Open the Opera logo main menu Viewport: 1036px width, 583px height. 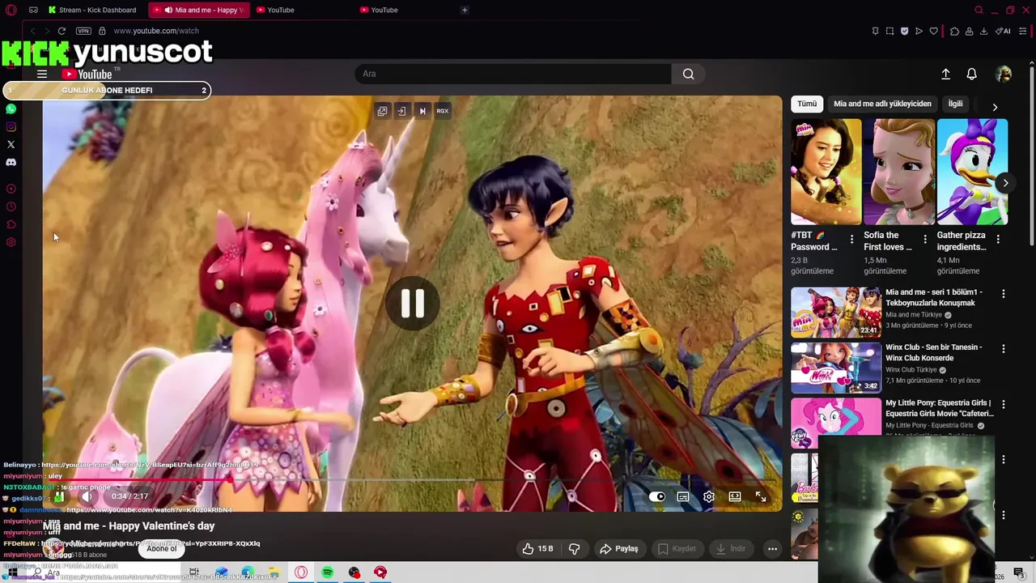[x=11, y=10]
